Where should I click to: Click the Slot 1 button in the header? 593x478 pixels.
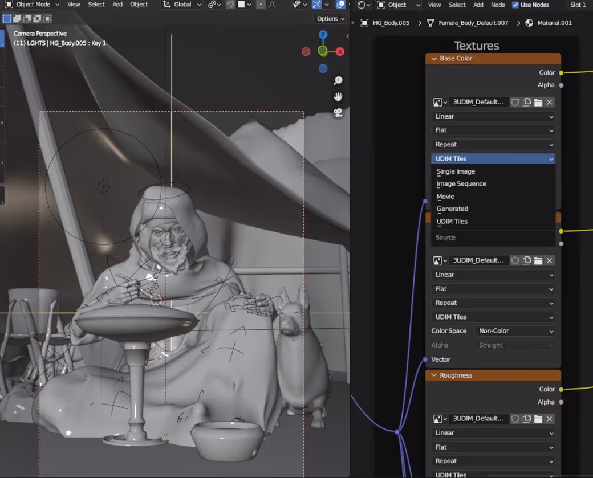[x=578, y=5]
